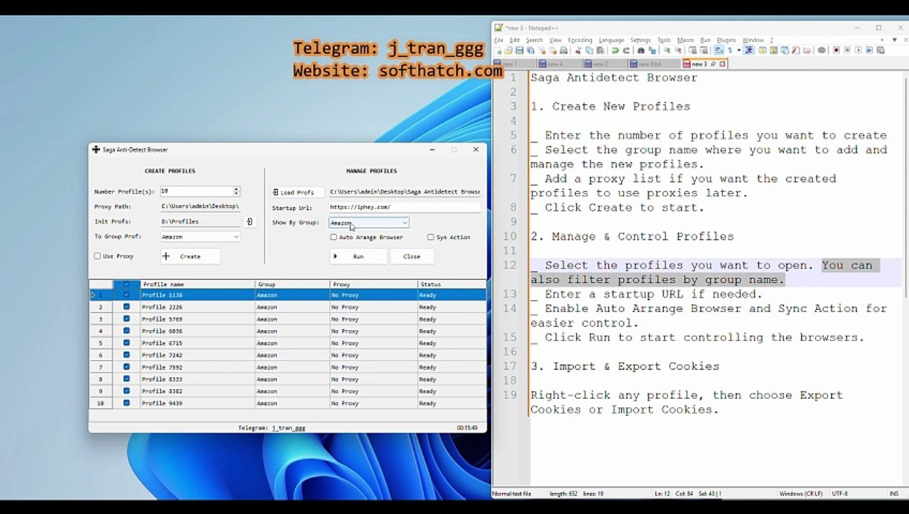Click the Cut scissors icon in Notepad++
Image resolution: width=909 pixels, height=514 pixels.
pos(577,51)
